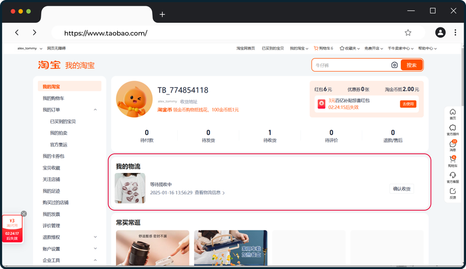
Task: Open 购买过的店铺 in left sidebar
Action: 55,203
